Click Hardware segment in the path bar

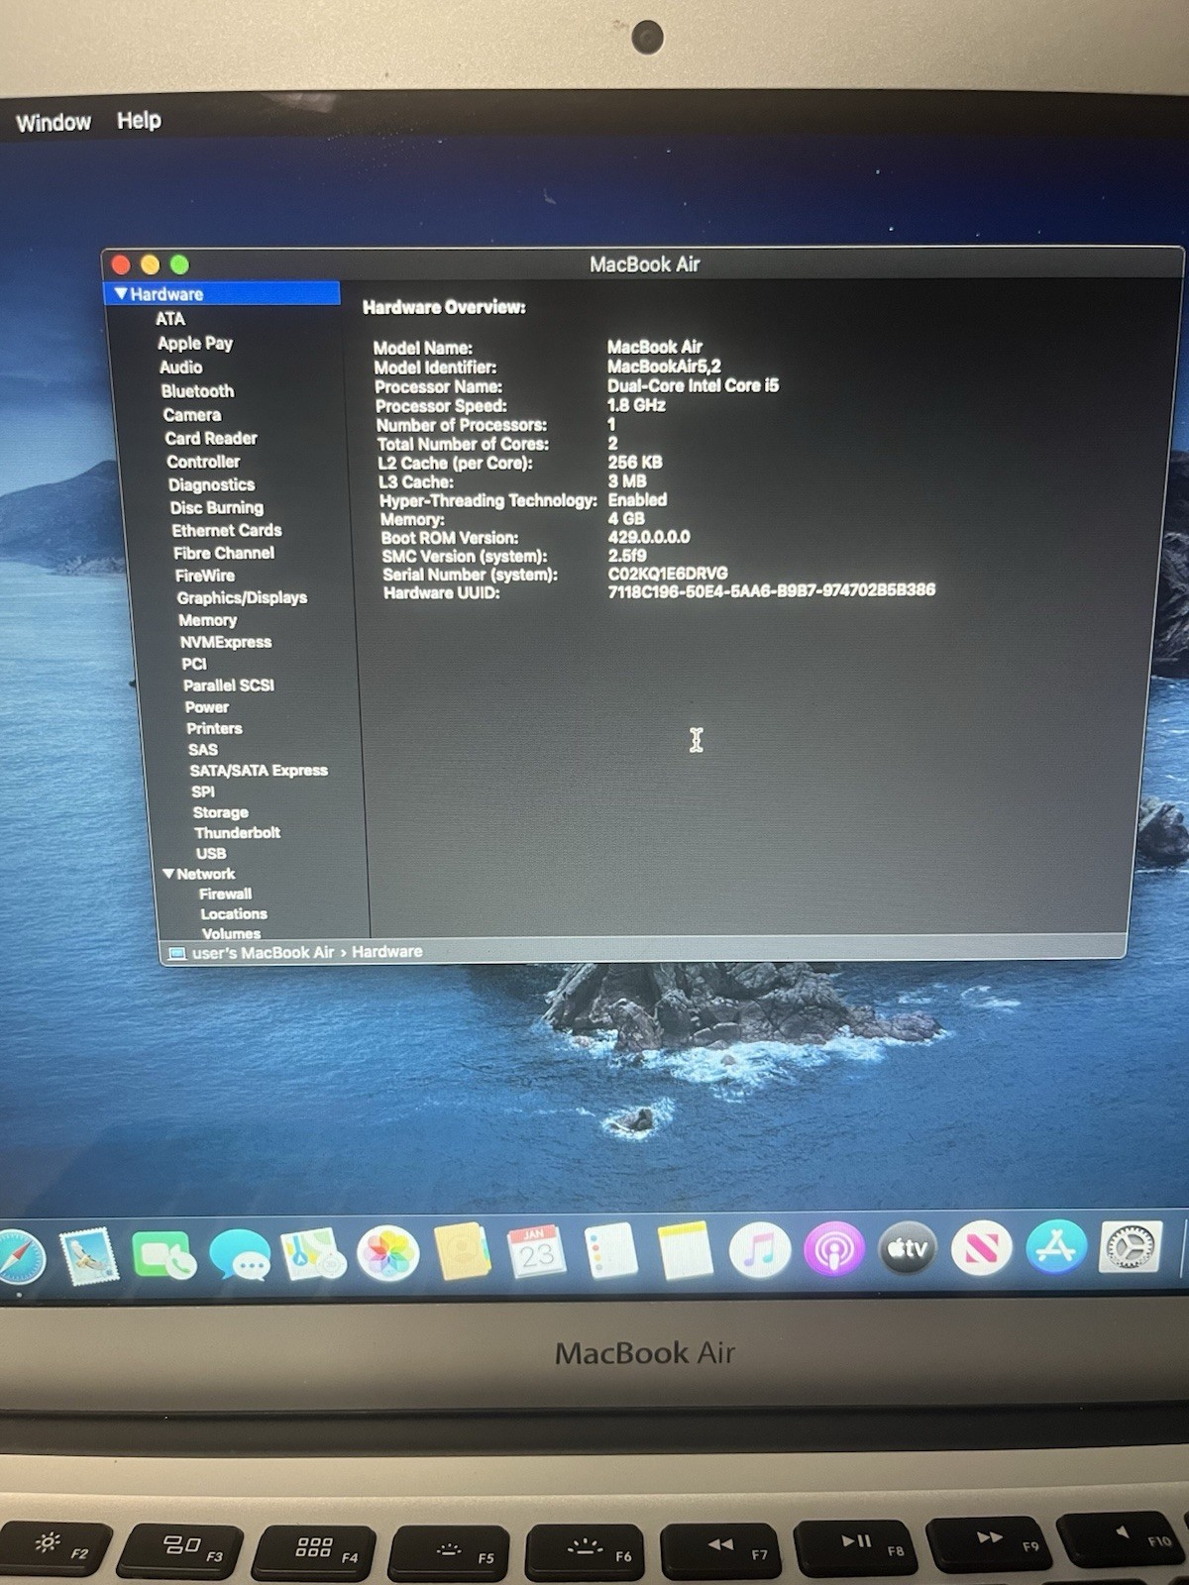click(387, 952)
